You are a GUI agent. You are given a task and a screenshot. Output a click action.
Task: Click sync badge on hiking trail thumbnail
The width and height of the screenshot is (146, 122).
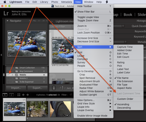click(x=47, y=100)
